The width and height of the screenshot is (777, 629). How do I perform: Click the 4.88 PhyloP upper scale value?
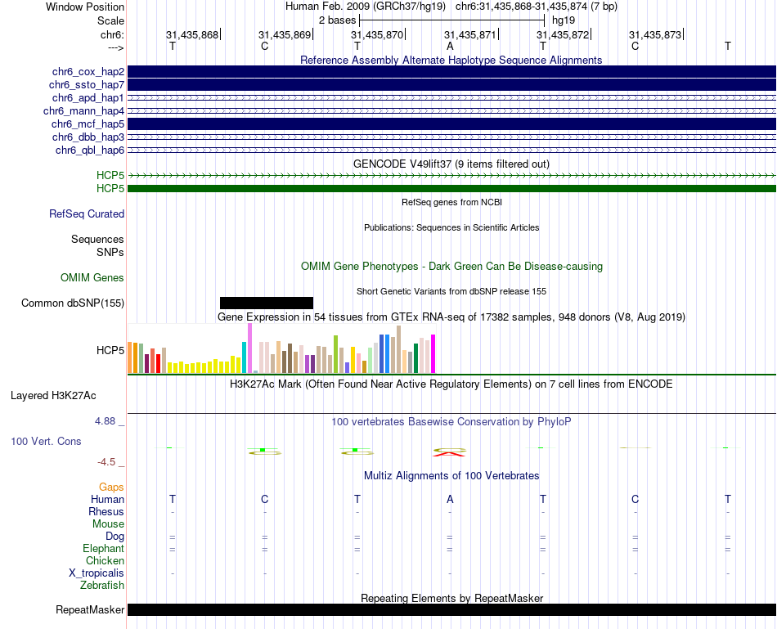pos(106,421)
